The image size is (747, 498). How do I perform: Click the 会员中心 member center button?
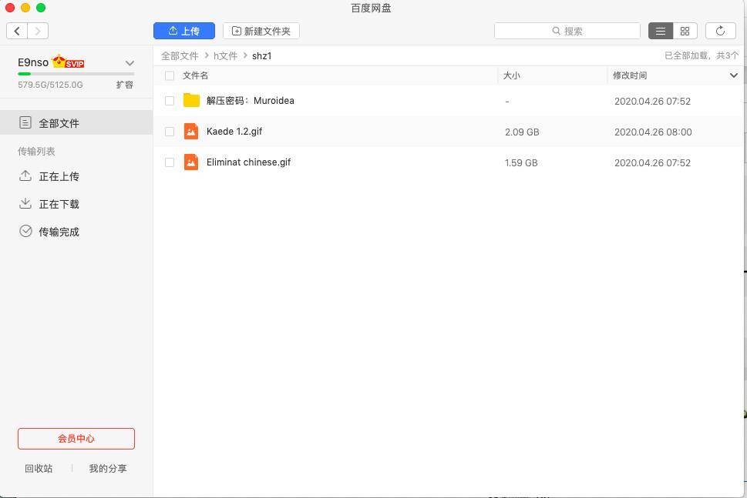(x=76, y=439)
